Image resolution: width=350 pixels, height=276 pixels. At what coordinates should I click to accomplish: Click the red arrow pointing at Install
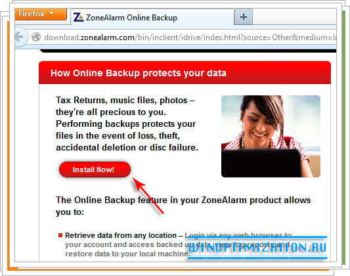tap(148, 196)
